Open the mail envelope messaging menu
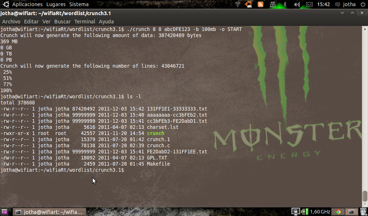The width and height of the screenshot is (368, 216). tap(309, 4)
